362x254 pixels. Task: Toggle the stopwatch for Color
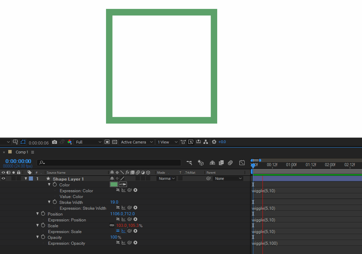click(55, 185)
